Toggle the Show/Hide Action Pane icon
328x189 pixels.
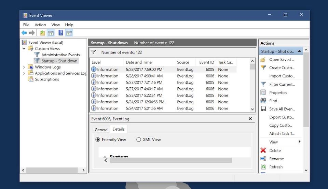click(69, 33)
